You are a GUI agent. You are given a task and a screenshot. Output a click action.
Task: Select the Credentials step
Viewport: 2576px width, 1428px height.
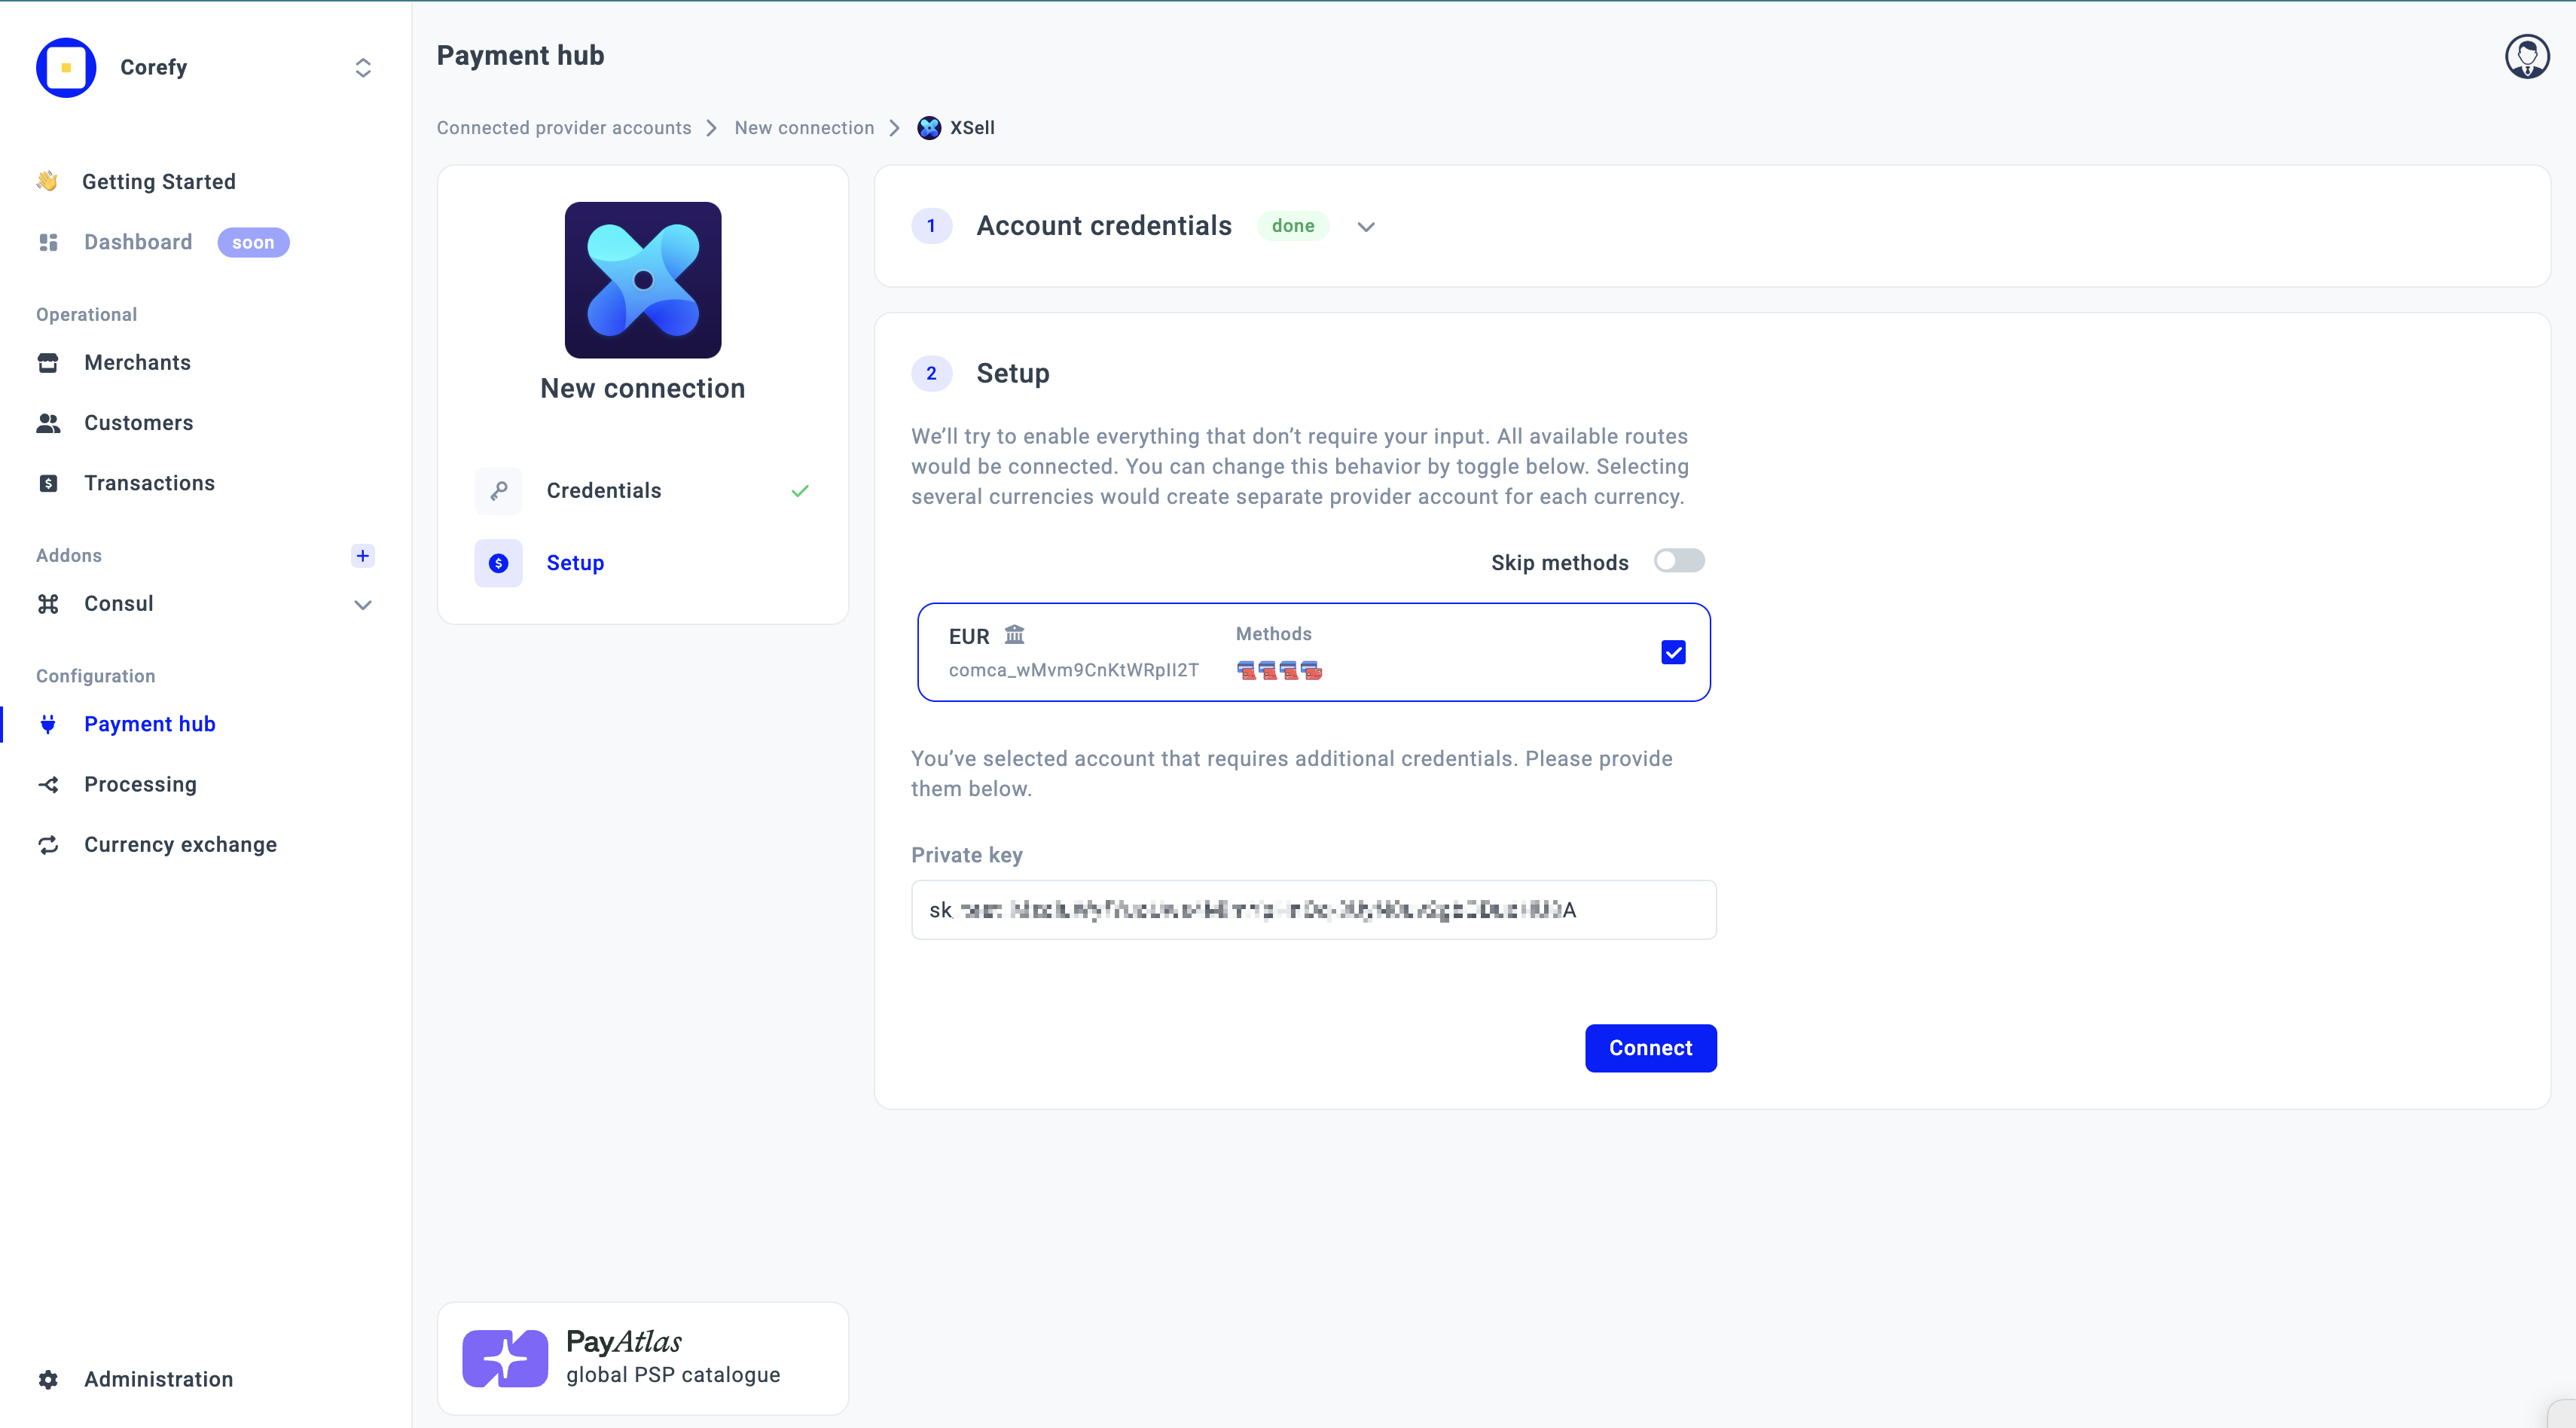(x=604, y=490)
